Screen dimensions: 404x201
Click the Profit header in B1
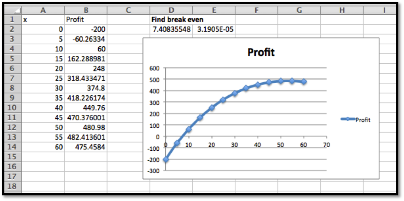pyautogui.click(x=85, y=19)
